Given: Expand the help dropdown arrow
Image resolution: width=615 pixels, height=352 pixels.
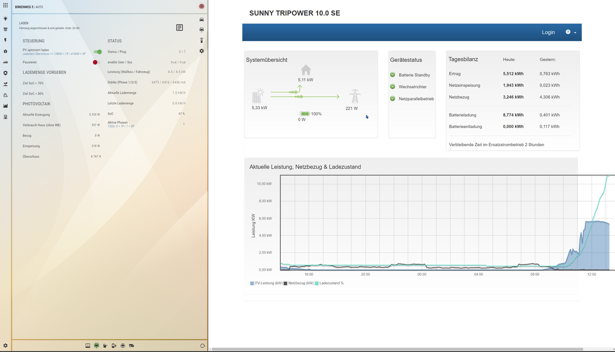Looking at the screenshot, I should 575,33.
